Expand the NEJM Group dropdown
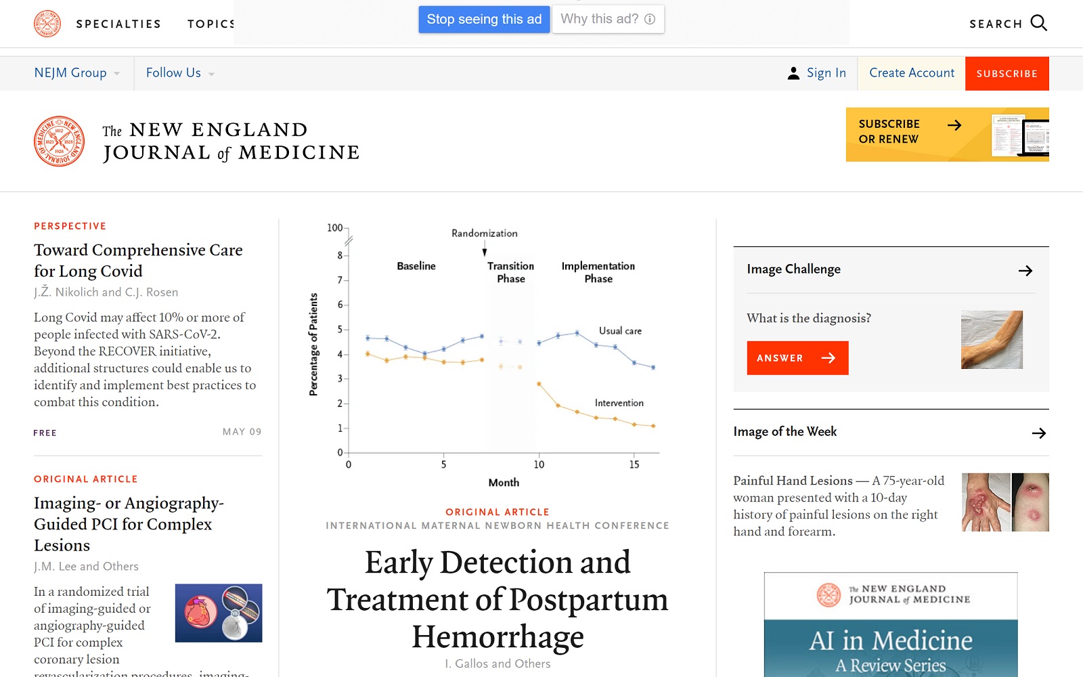This screenshot has height=677, width=1083. (77, 73)
